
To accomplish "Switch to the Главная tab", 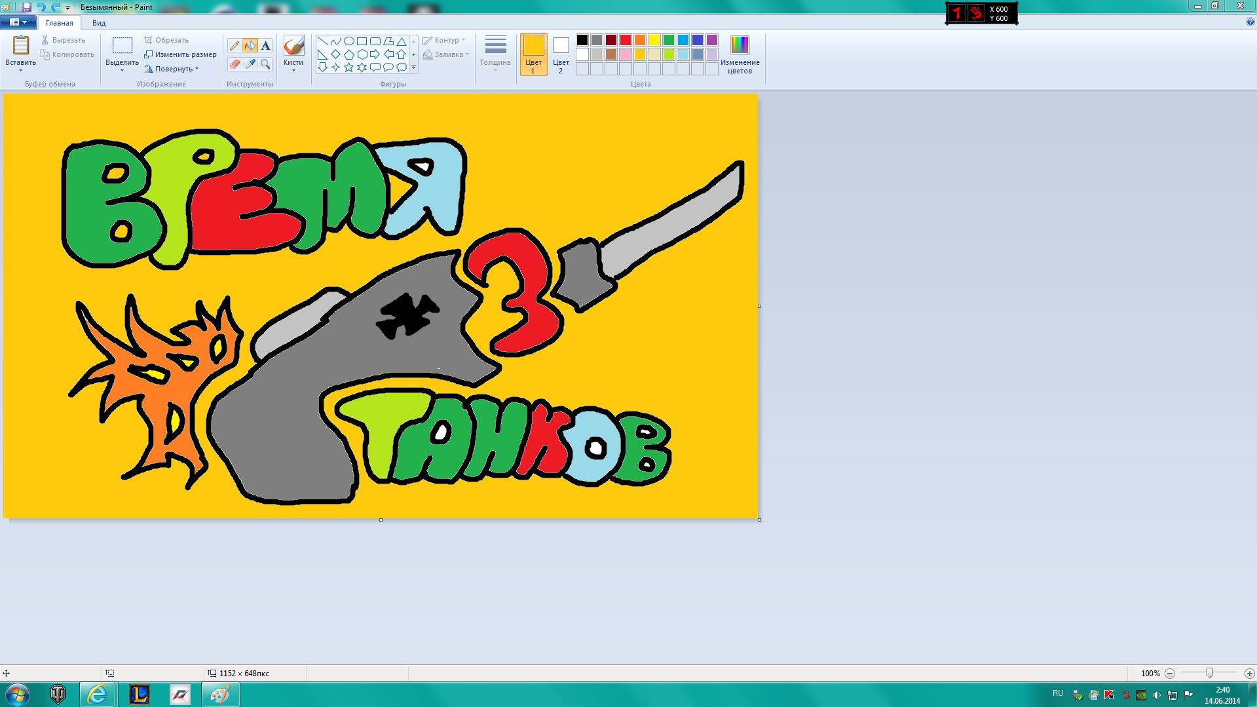I will pyautogui.click(x=60, y=23).
